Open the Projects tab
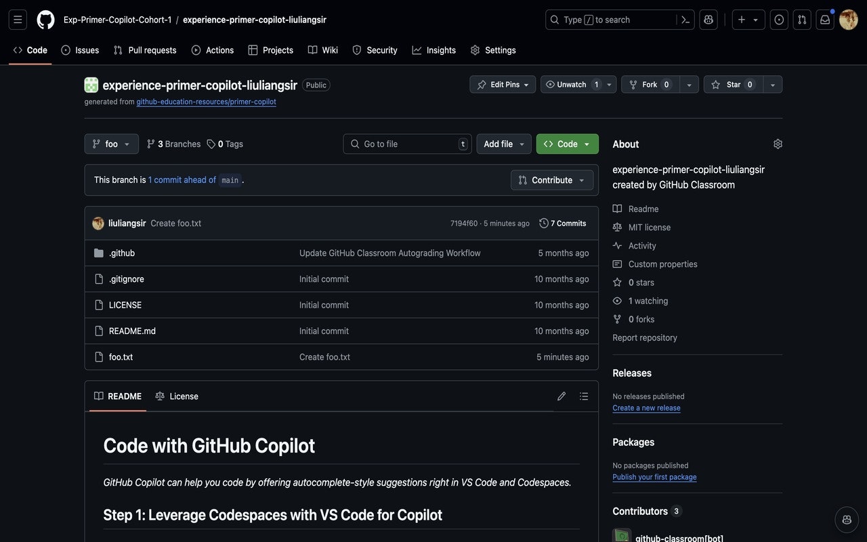The height and width of the screenshot is (542, 867). [x=270, y=50]
